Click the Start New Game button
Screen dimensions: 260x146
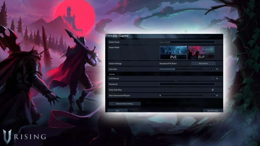(213, 111)
